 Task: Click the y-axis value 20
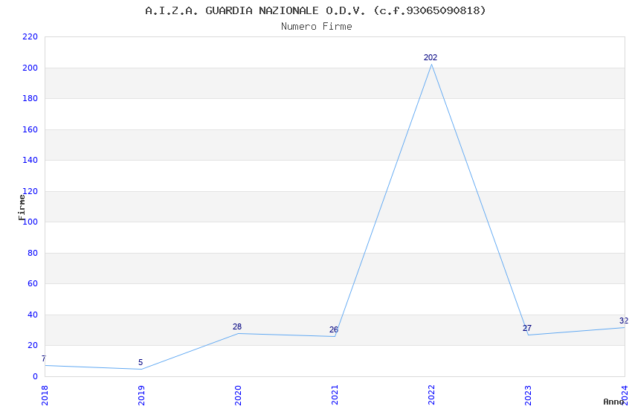pyautogui.click(x=33, y=345)
